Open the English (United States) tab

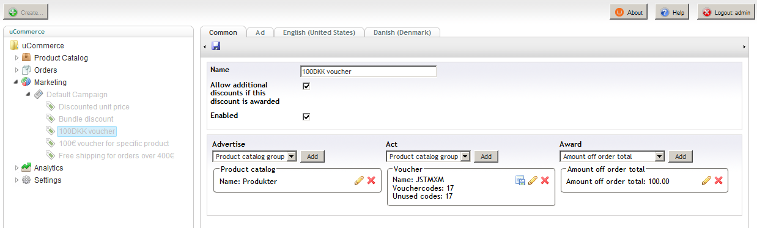319,32
